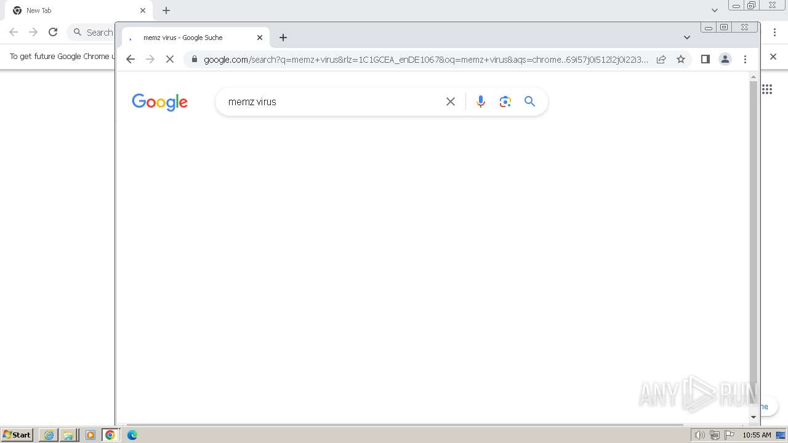
Task: View site info via padlock icon
Action: click(195, 60)
